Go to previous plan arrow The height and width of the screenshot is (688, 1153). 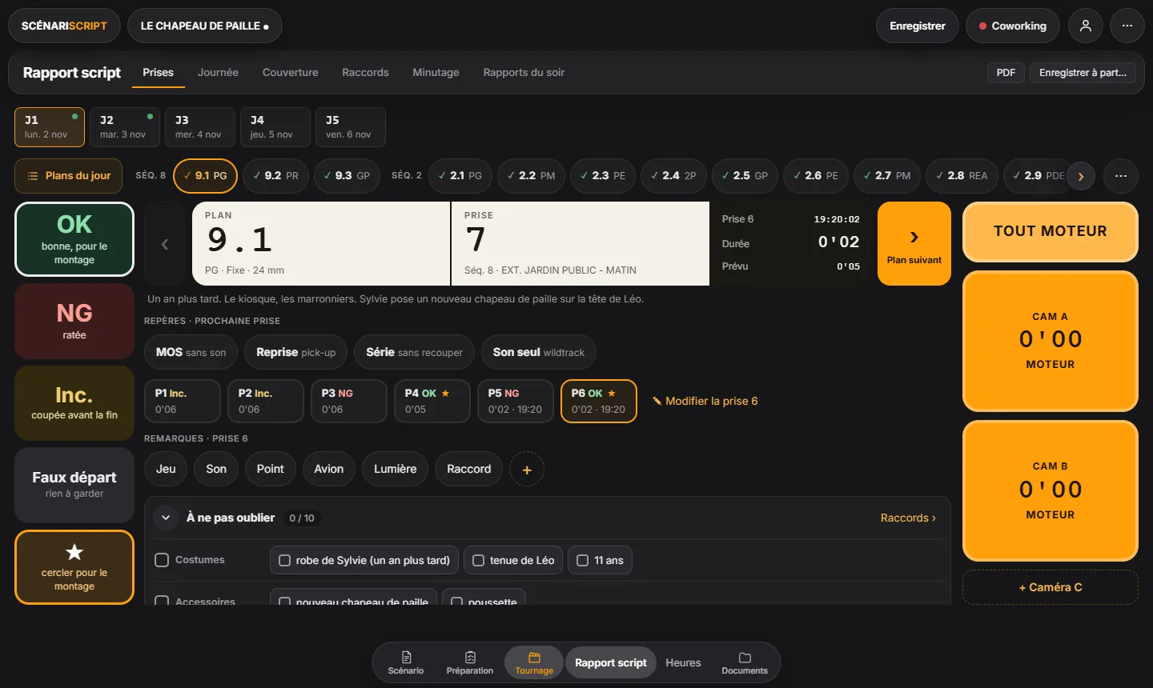click(165, 244)
